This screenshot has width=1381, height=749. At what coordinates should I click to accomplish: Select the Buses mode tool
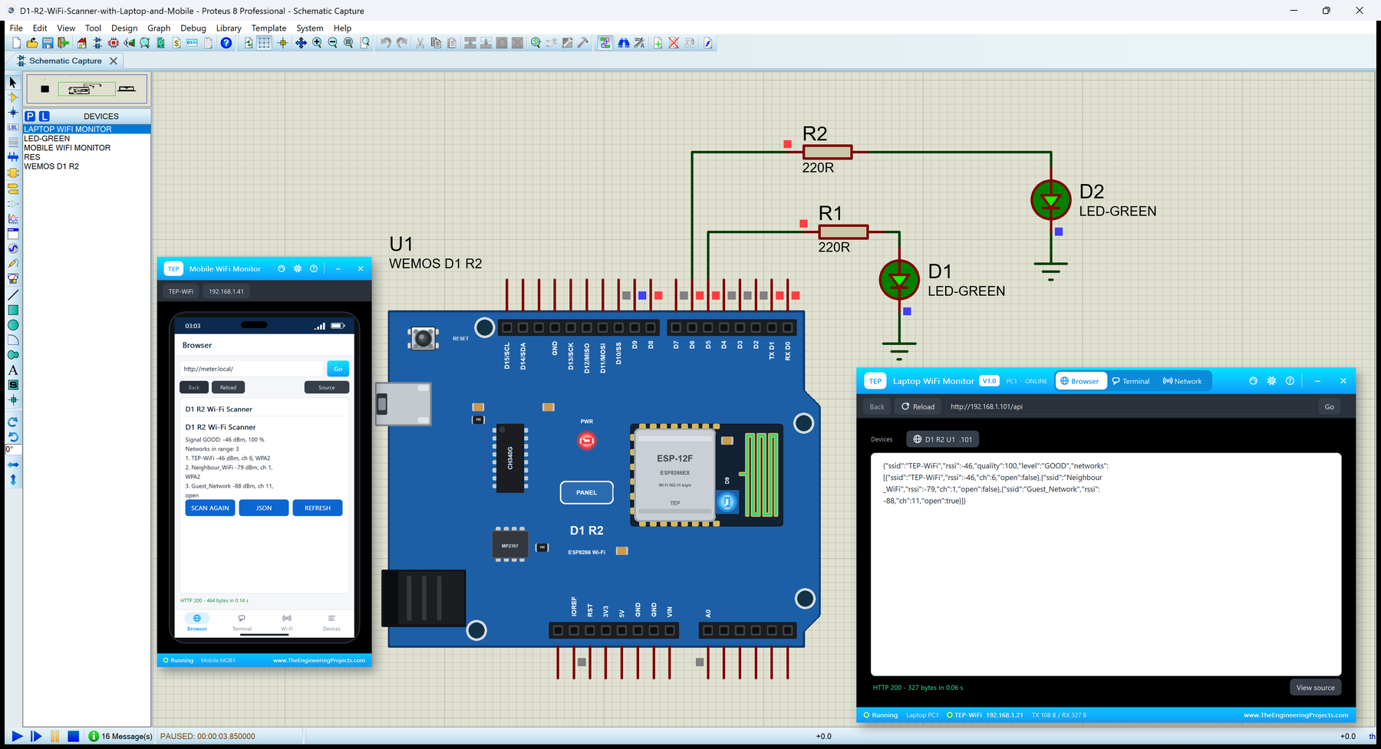[x=13, y=157]
